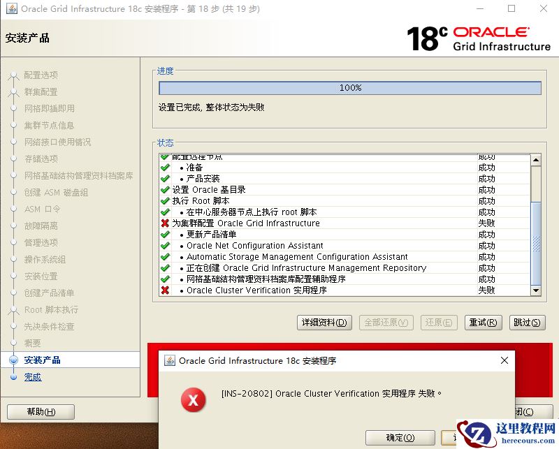
Task: Click the 帮助(H) help button
Action: (x=41, y=412)
